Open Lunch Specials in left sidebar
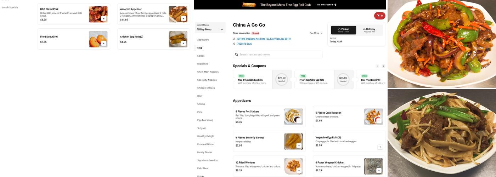496x177 pixels. pyautogui.click(x=10, y=7)
